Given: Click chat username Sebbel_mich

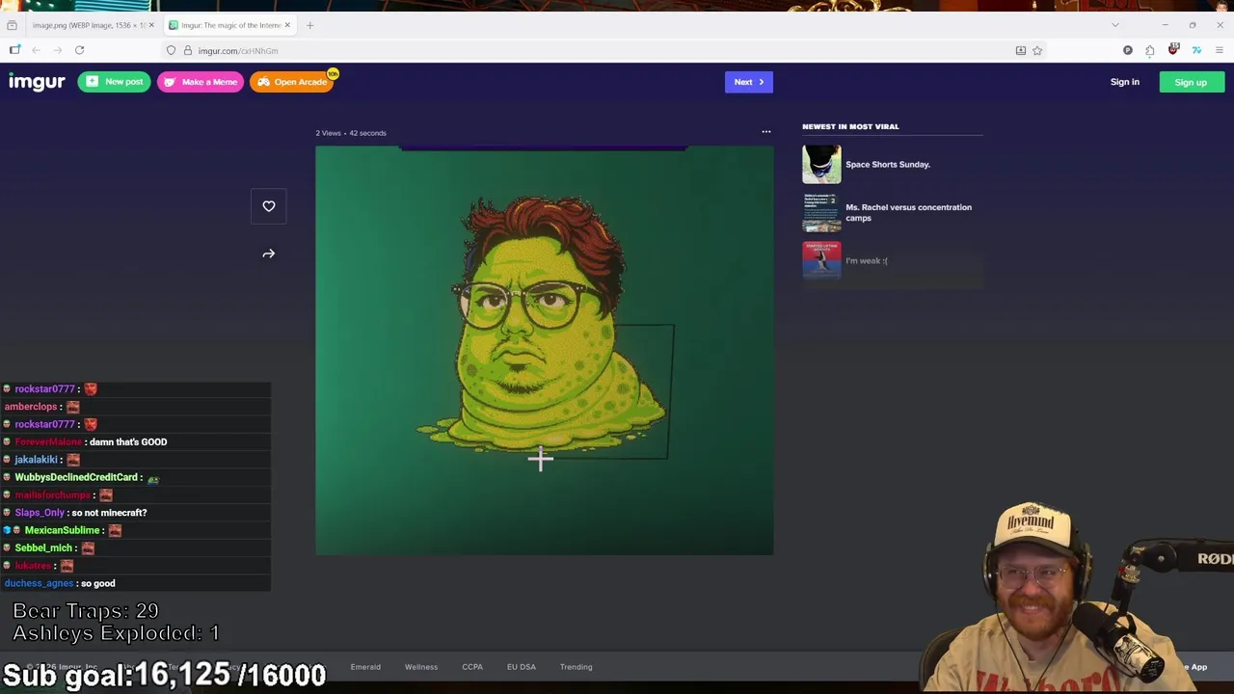Looking at the screenshot, I should pyautogui.click(x=43, y=547).
